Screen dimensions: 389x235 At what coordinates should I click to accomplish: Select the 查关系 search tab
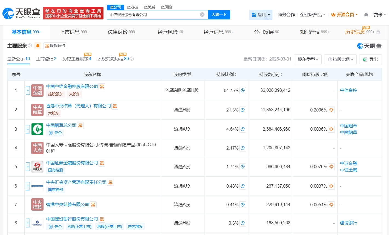click(149, 7)
